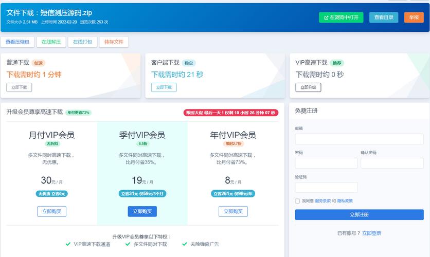Report the file using the 举报 button
The height and width of the screenshot is (257, 430).
[x=414, y=17]
